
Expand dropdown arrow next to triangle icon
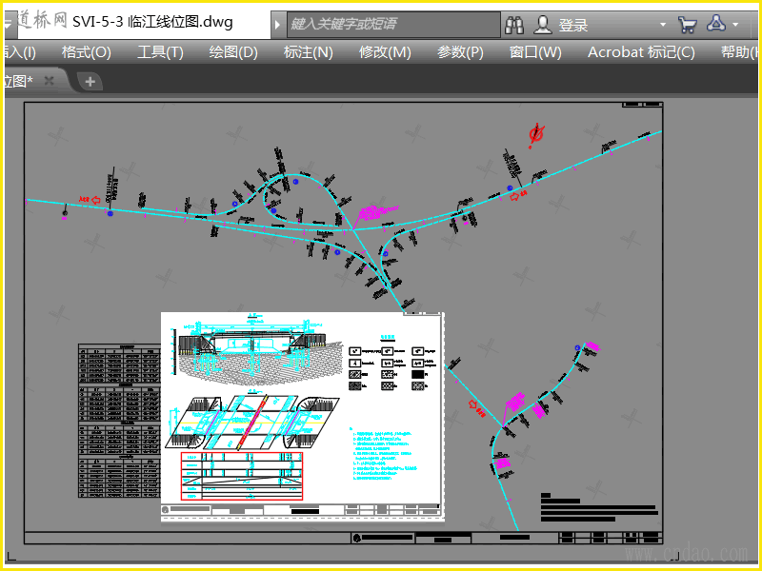point(735,25)
